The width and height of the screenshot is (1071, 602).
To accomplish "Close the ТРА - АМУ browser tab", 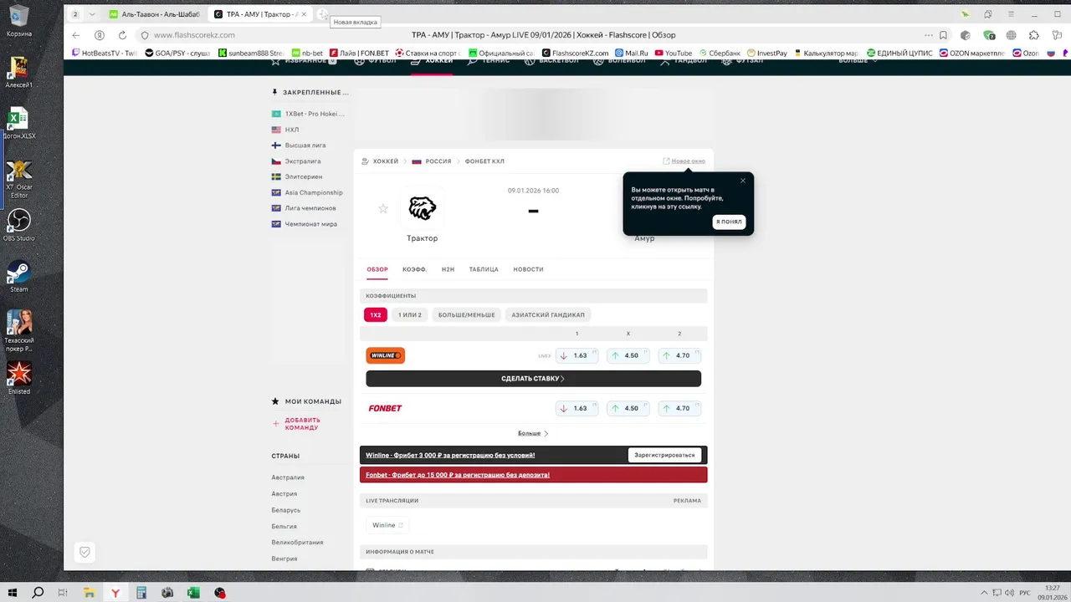I will [x=303, y=14].
